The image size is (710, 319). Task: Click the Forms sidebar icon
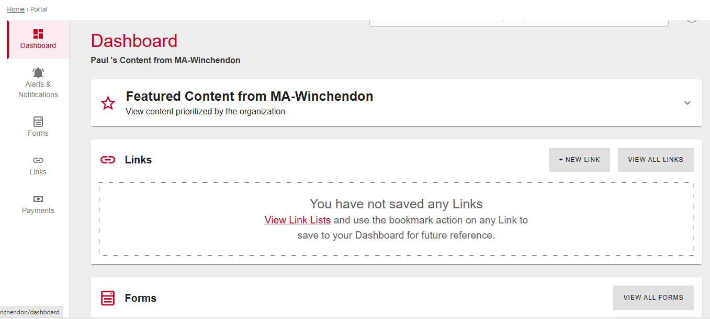(38, 122)
